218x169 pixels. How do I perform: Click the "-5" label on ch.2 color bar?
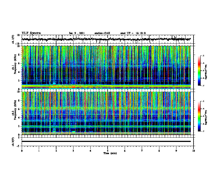203,116
